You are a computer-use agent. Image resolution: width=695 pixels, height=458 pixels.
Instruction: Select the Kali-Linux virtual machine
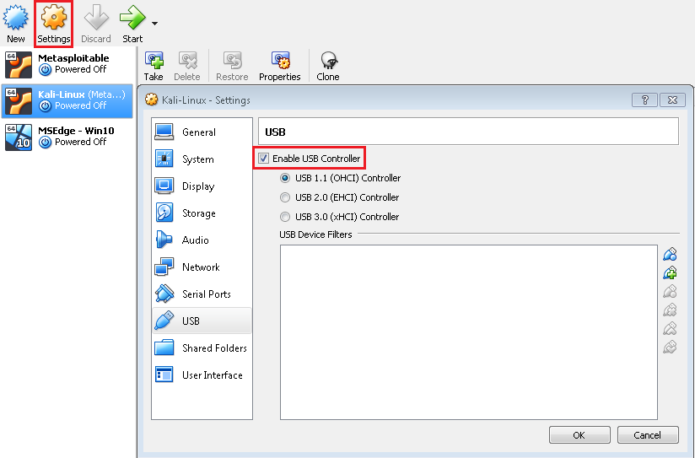(x=67, y=101)
